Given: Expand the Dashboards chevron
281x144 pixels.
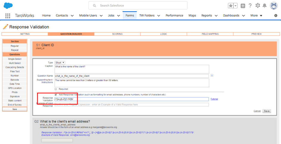Looking at the screenshot, I should (x=243, y=16).
